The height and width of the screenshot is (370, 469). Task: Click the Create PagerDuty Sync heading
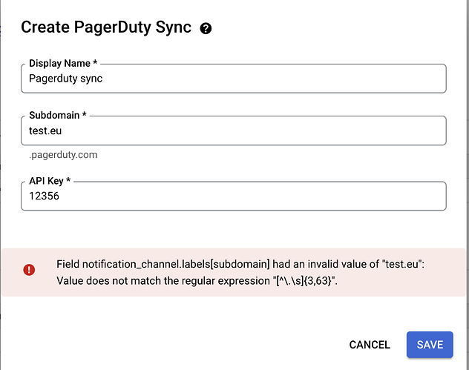pos(106,27)
